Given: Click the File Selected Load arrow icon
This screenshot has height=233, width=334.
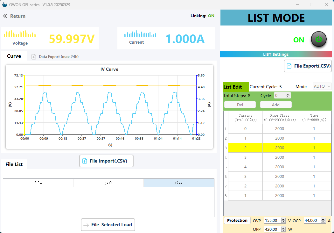Looking at the screenshot, I should pos(86,225).
